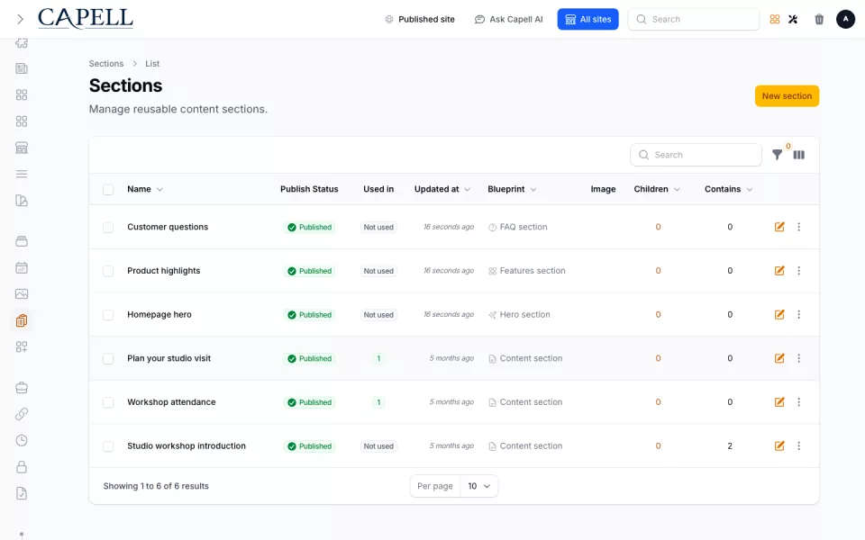Open Ask Capell AI
The image size is (865, 540).
point(508,19)
